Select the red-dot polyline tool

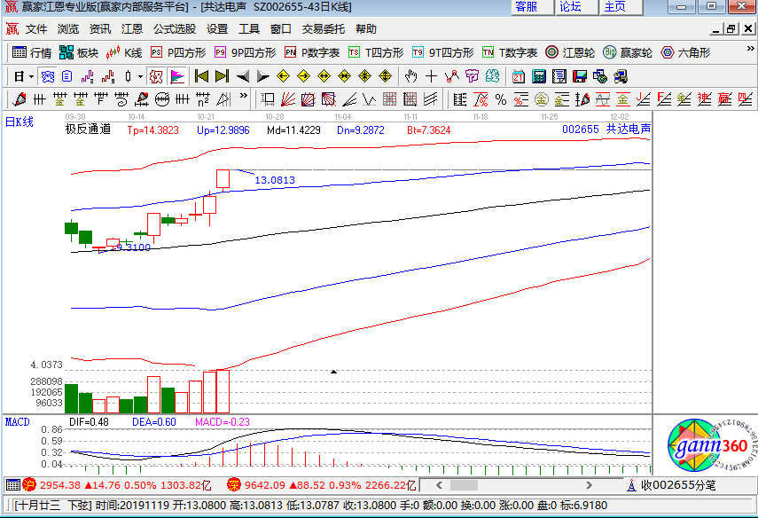coord(451,76)
